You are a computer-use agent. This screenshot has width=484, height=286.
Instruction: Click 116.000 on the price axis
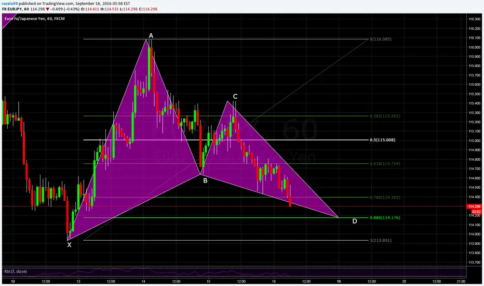point(475,47)
